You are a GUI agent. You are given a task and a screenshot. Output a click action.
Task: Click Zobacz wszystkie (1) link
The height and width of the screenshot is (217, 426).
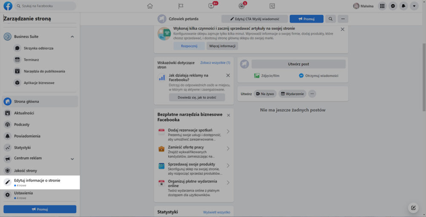coord(215,63)
